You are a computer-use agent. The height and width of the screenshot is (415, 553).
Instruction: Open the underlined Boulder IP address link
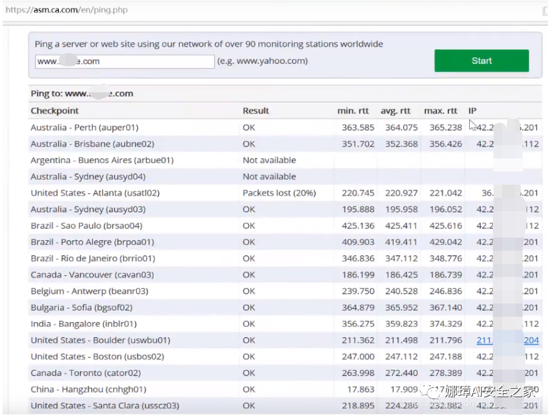(x=507, y=340)
